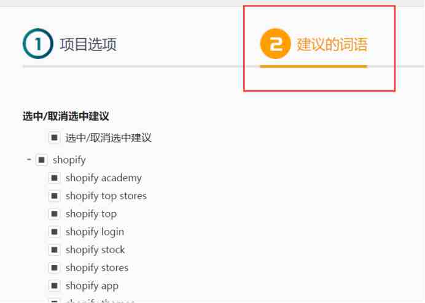Uncheck shopify top stores checkbox
Image resolution: width=425 pixels, height=303 pixels.
click(55, 196)
